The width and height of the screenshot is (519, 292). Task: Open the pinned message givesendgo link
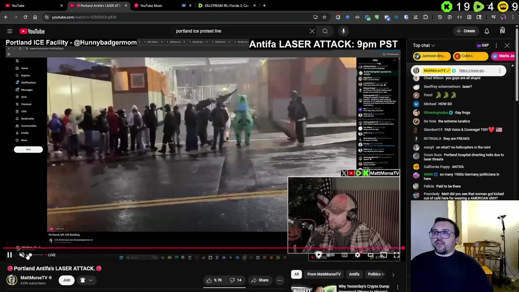pyautogui.click(x=472, y=71)
